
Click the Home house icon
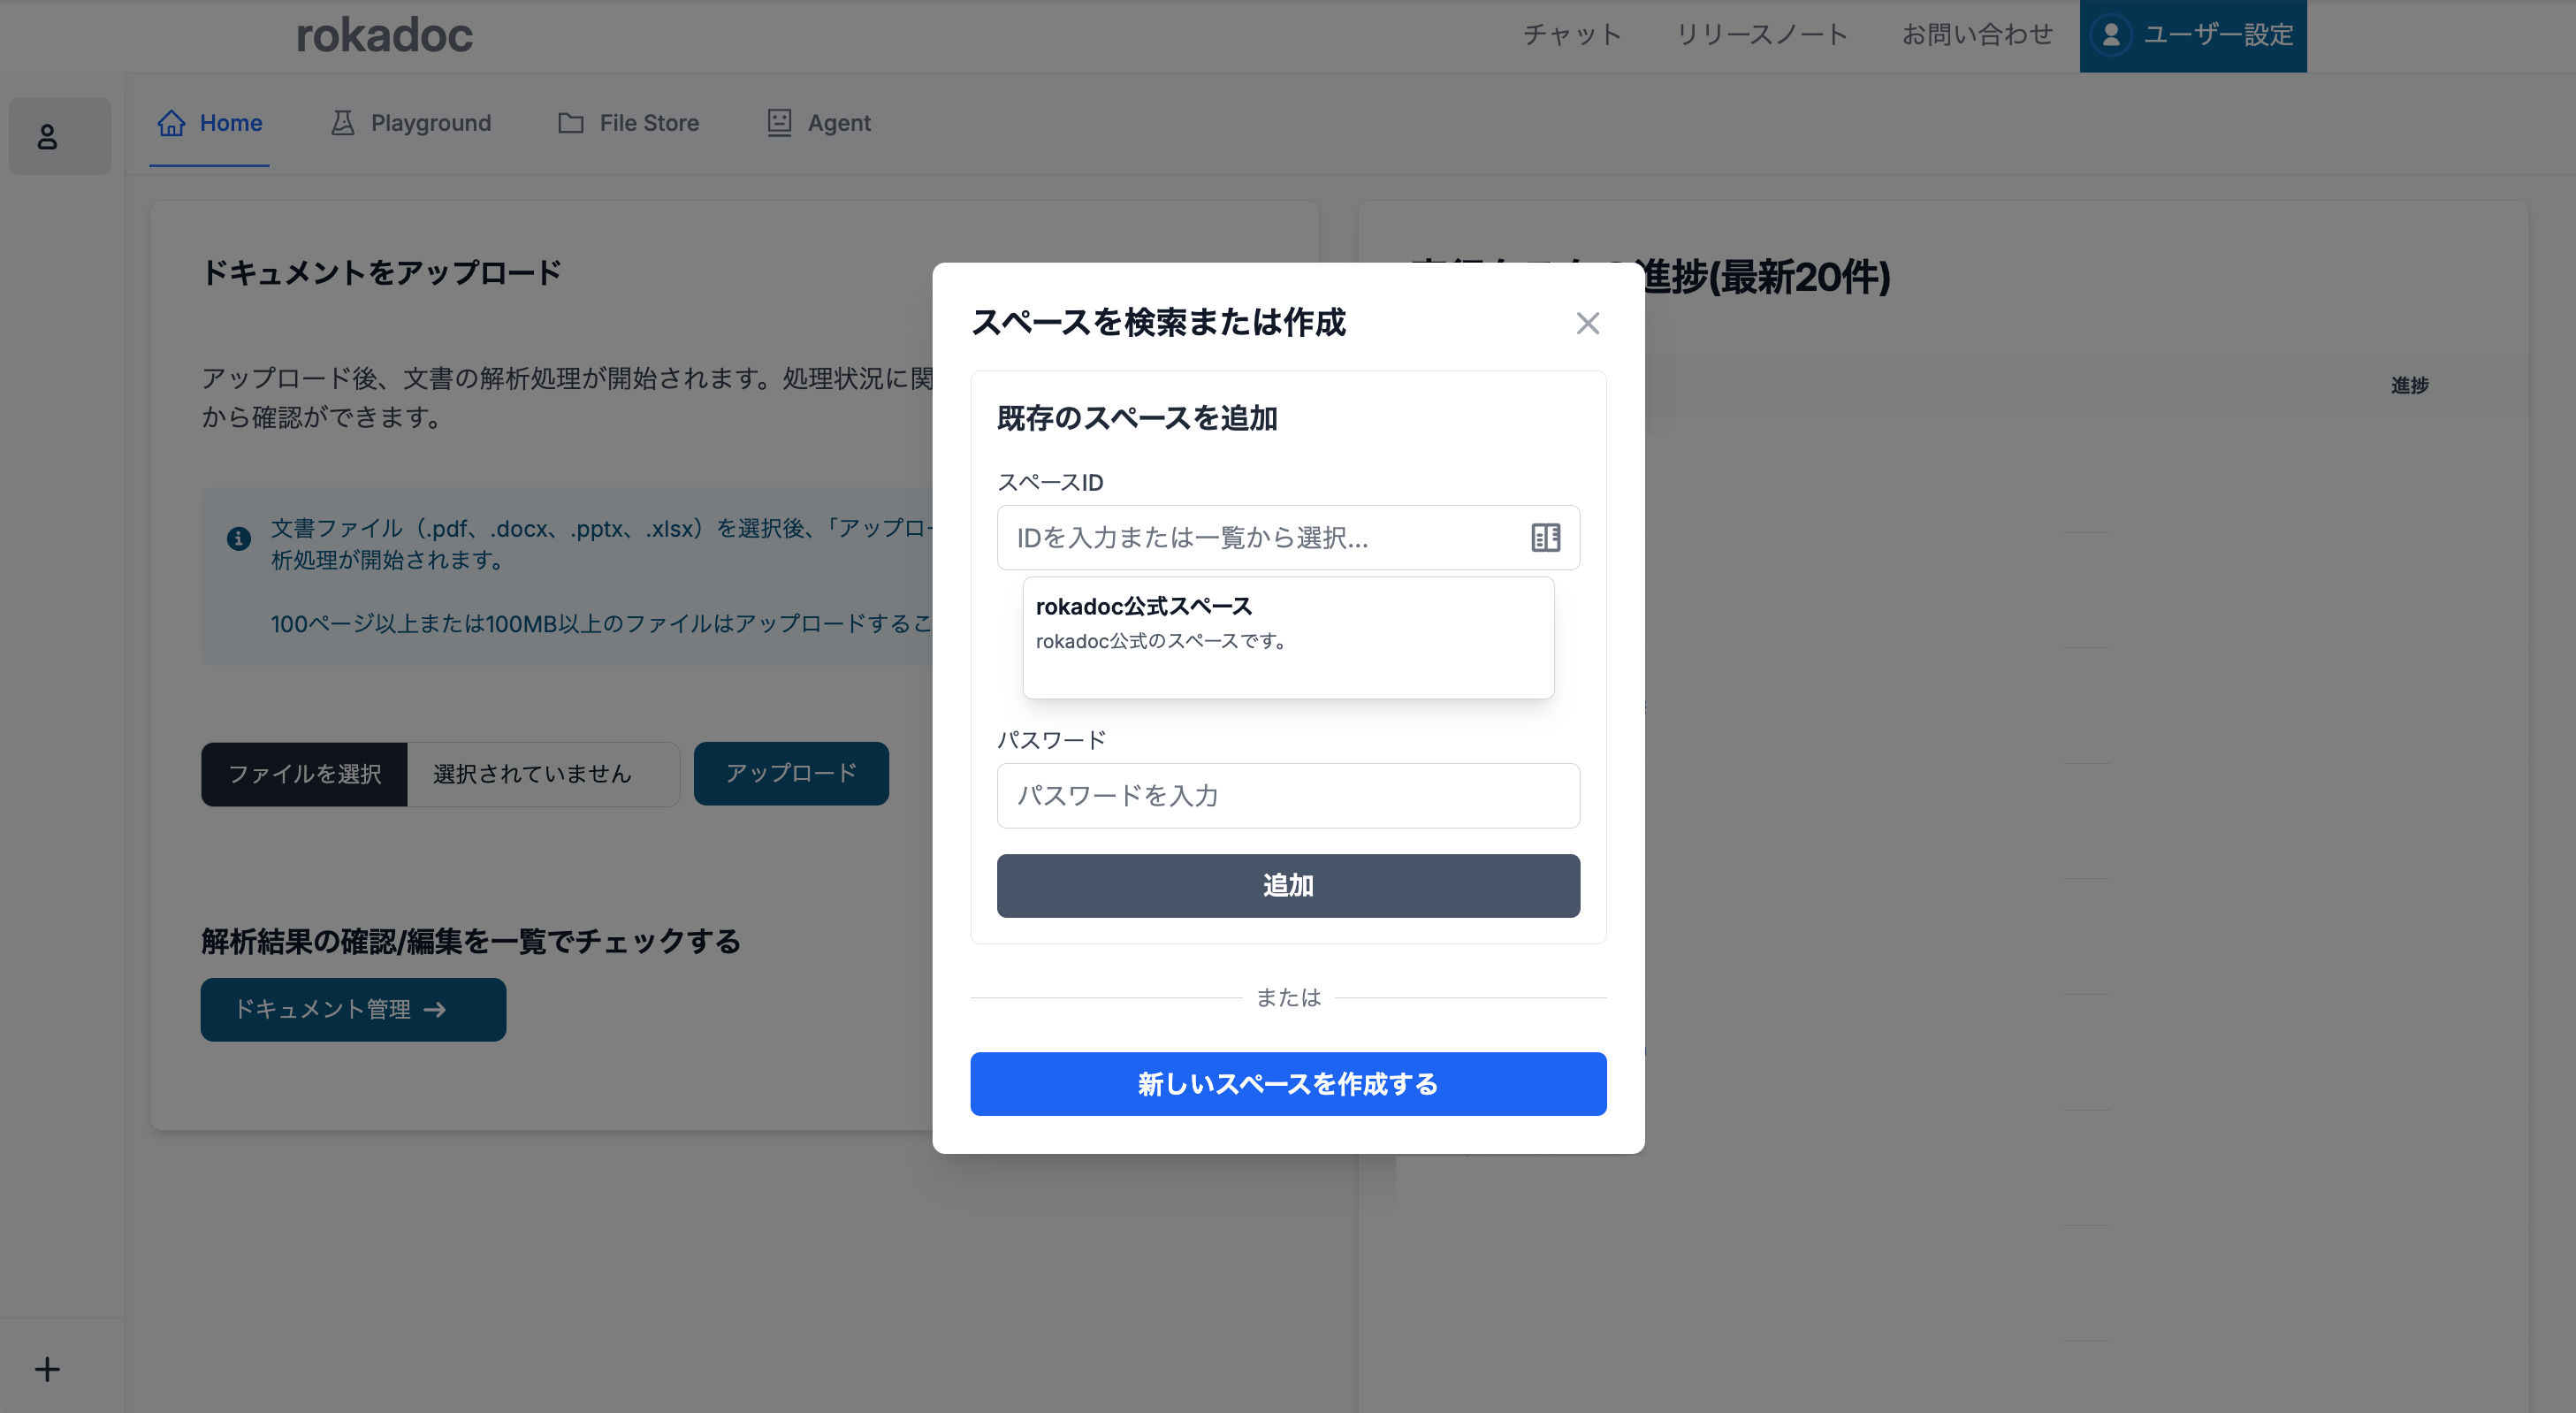[x=172, y=123]
